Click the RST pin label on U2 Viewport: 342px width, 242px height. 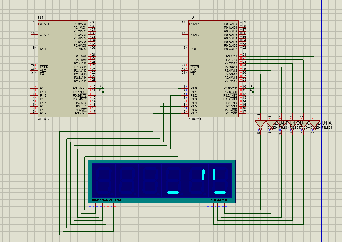coord(193,49)
